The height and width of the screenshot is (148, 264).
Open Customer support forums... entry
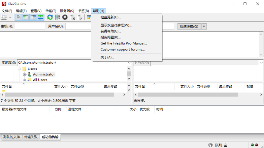click(x=126, y=50)
